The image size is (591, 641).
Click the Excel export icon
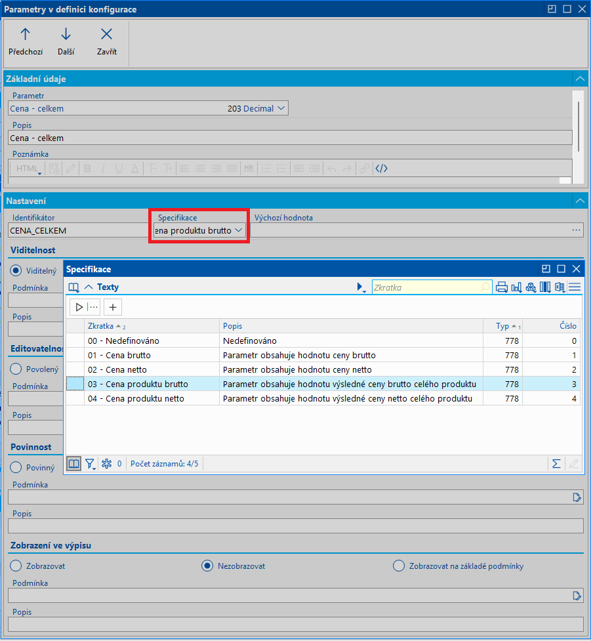560,287
